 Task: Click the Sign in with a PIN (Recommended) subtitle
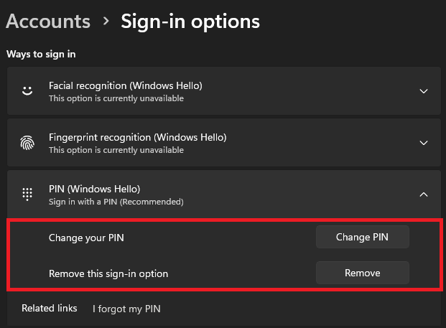coord(116,202)
